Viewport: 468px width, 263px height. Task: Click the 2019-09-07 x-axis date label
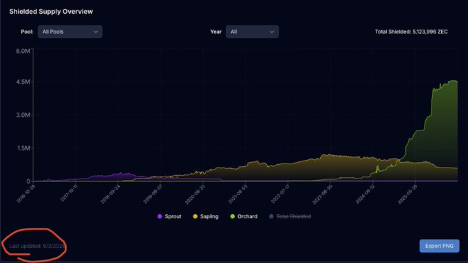click(153, 194)
